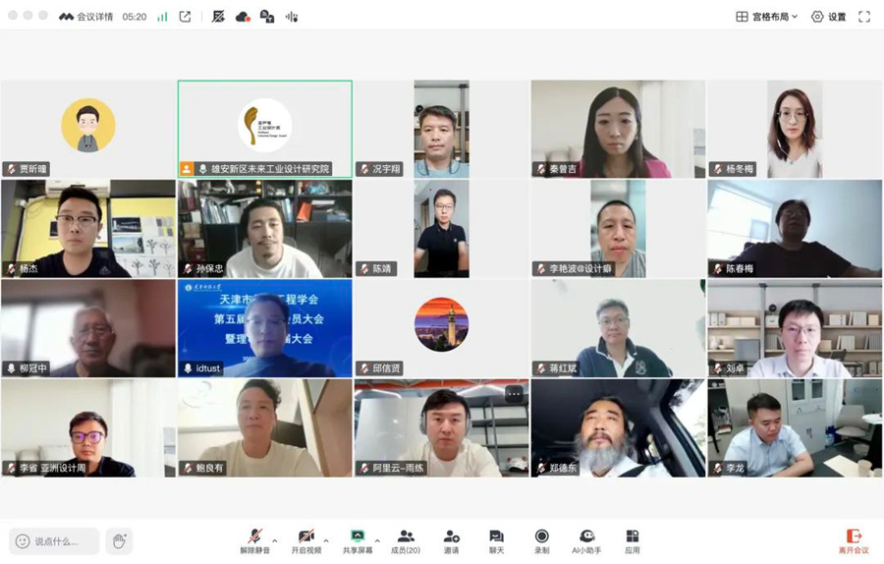This screenshot has height=564, width=884.
Task: Toggle 解除静音 to unmute microphone
Action: point(254,540)
